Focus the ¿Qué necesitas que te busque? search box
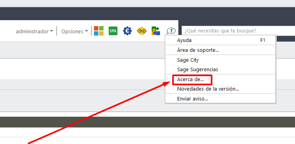295x144 pixels. (238, 31)
